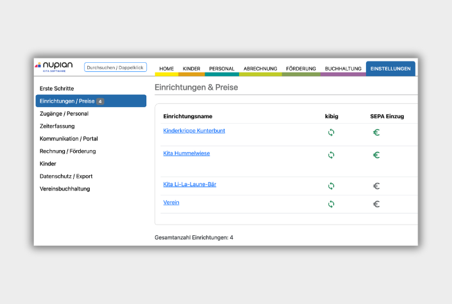Image resolution: width=452 pixels, height=304 pixels.
Task: Click kibig sync icon for Kita Hummelwiese
Action: pos(331,155)
